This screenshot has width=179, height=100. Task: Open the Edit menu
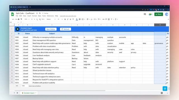(x=20, y=16)
